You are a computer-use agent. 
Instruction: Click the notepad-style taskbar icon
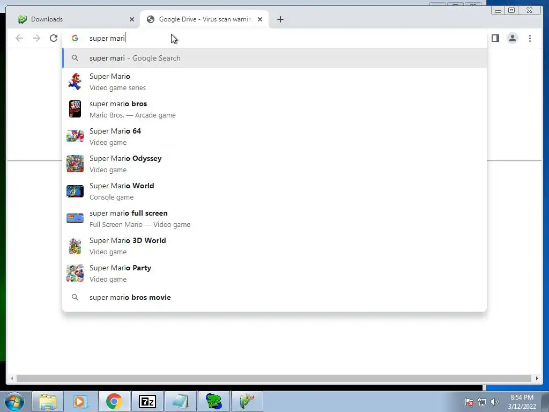(181, 401)
